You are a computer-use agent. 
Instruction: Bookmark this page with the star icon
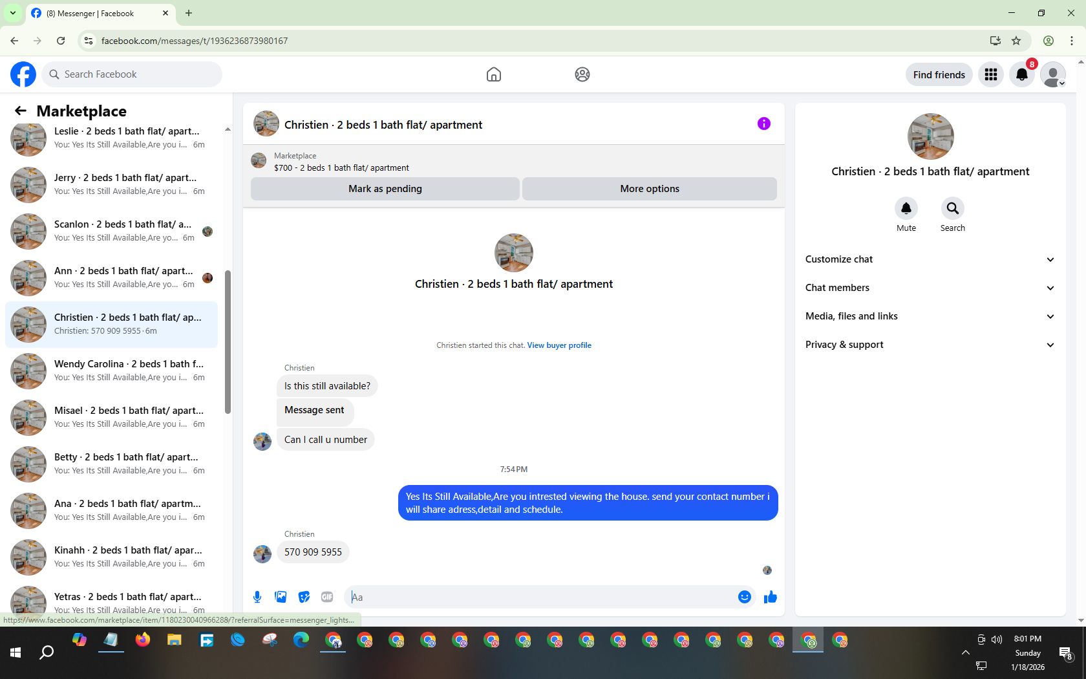pyautogui.click(x=1016, y=41)
